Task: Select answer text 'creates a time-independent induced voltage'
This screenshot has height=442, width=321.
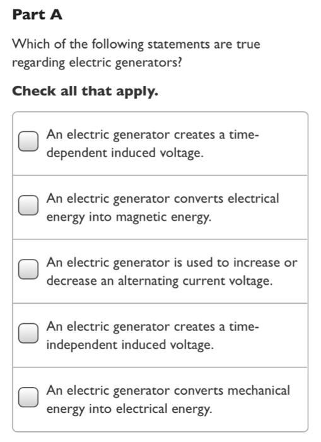Action: tap(153, 336)
